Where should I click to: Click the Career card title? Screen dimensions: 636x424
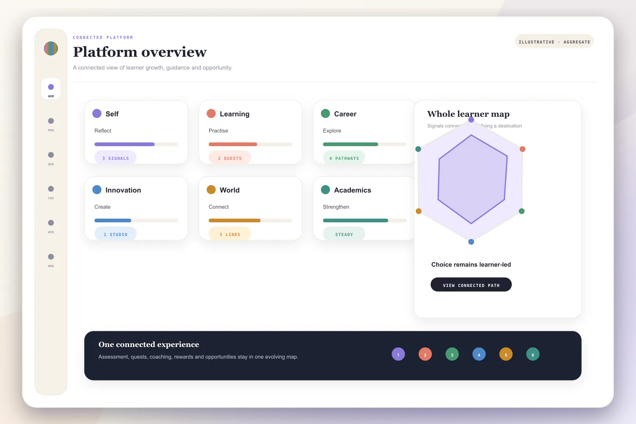point(345,114)
